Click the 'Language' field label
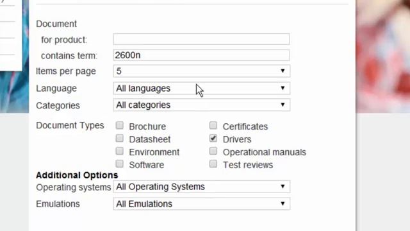 [56, 89]
